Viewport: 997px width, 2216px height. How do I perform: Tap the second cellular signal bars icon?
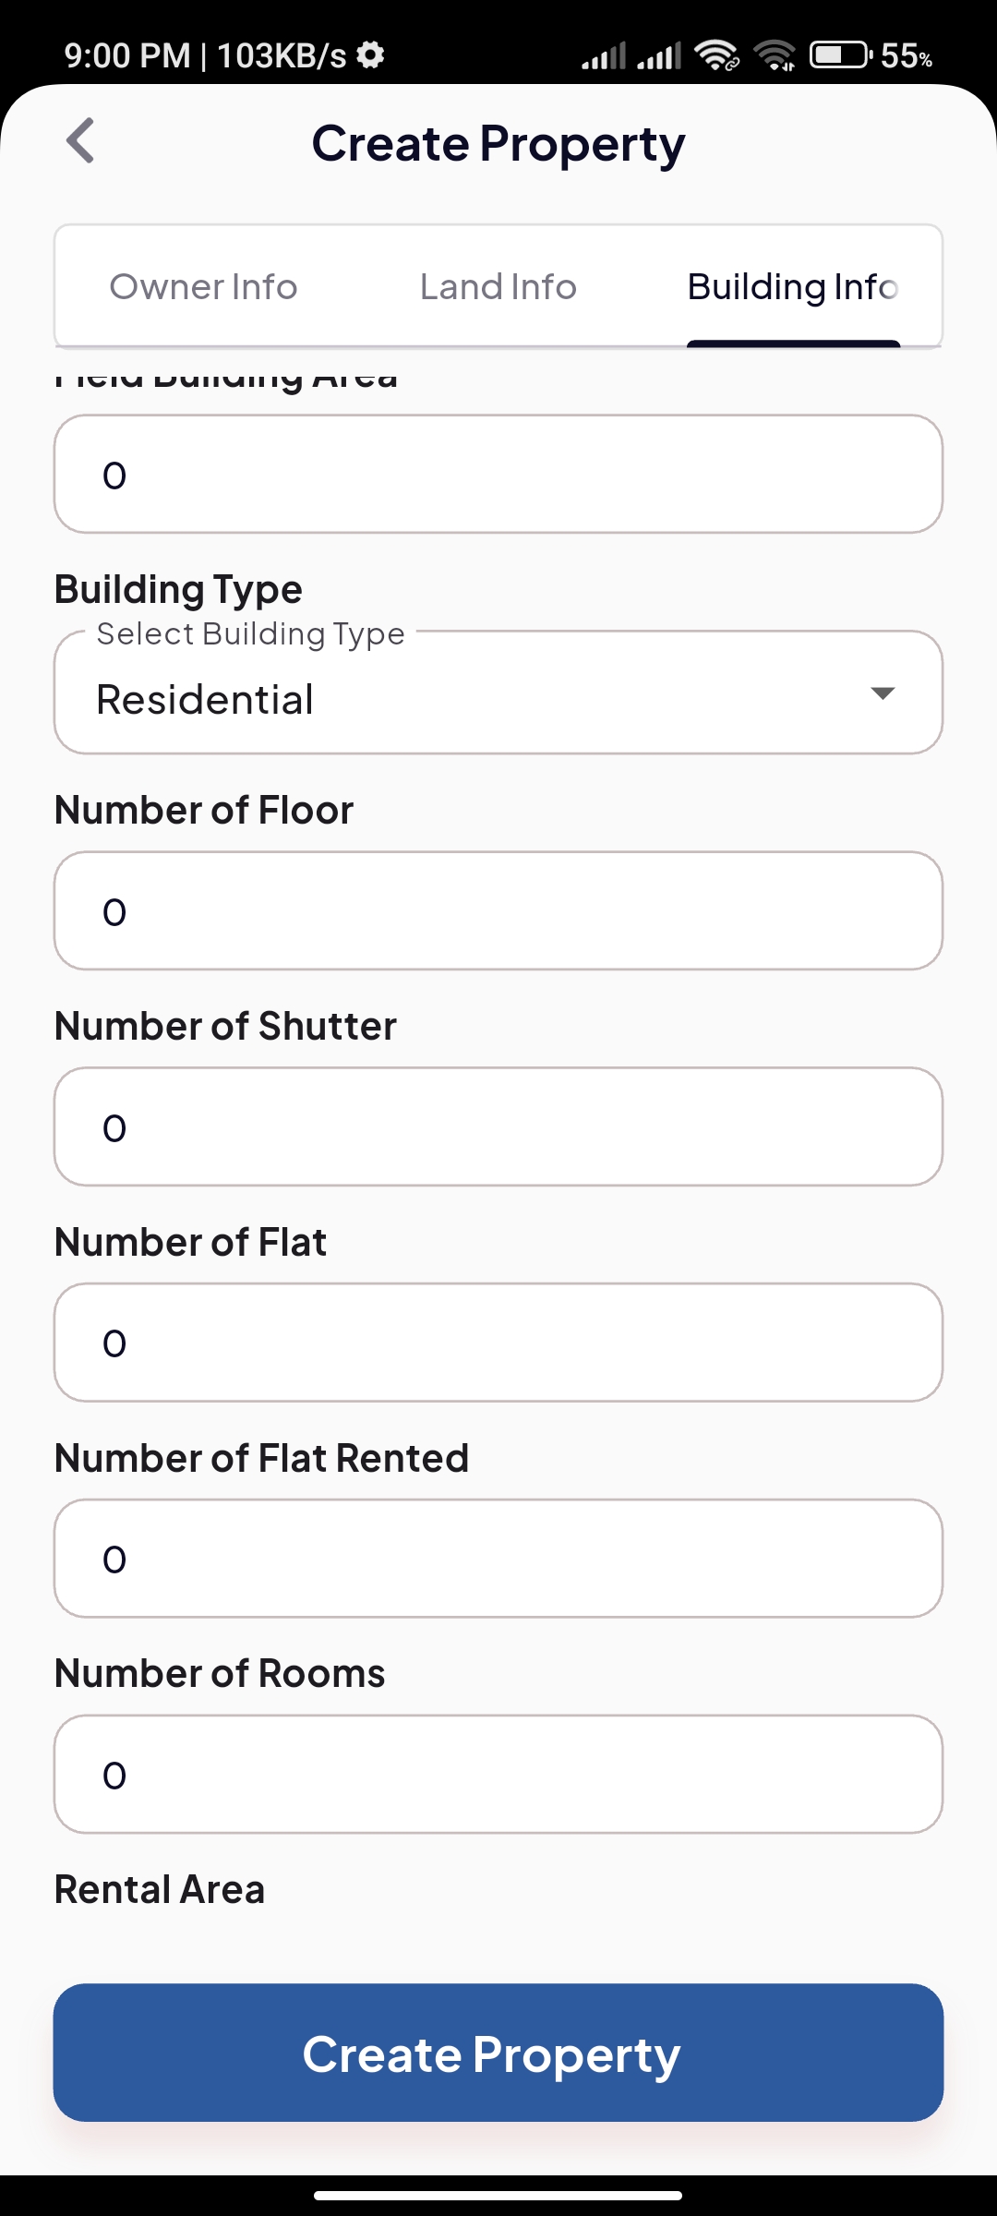(659, 56)
